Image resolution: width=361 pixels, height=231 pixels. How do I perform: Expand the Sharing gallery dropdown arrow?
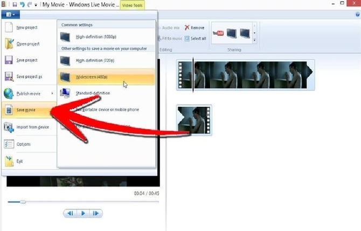point(254,40)
